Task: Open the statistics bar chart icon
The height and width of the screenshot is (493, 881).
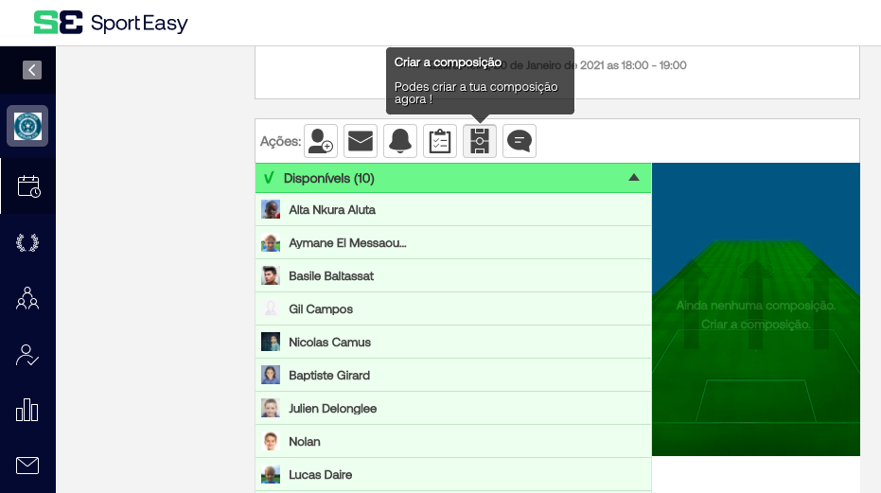Action: pos(27,410)
